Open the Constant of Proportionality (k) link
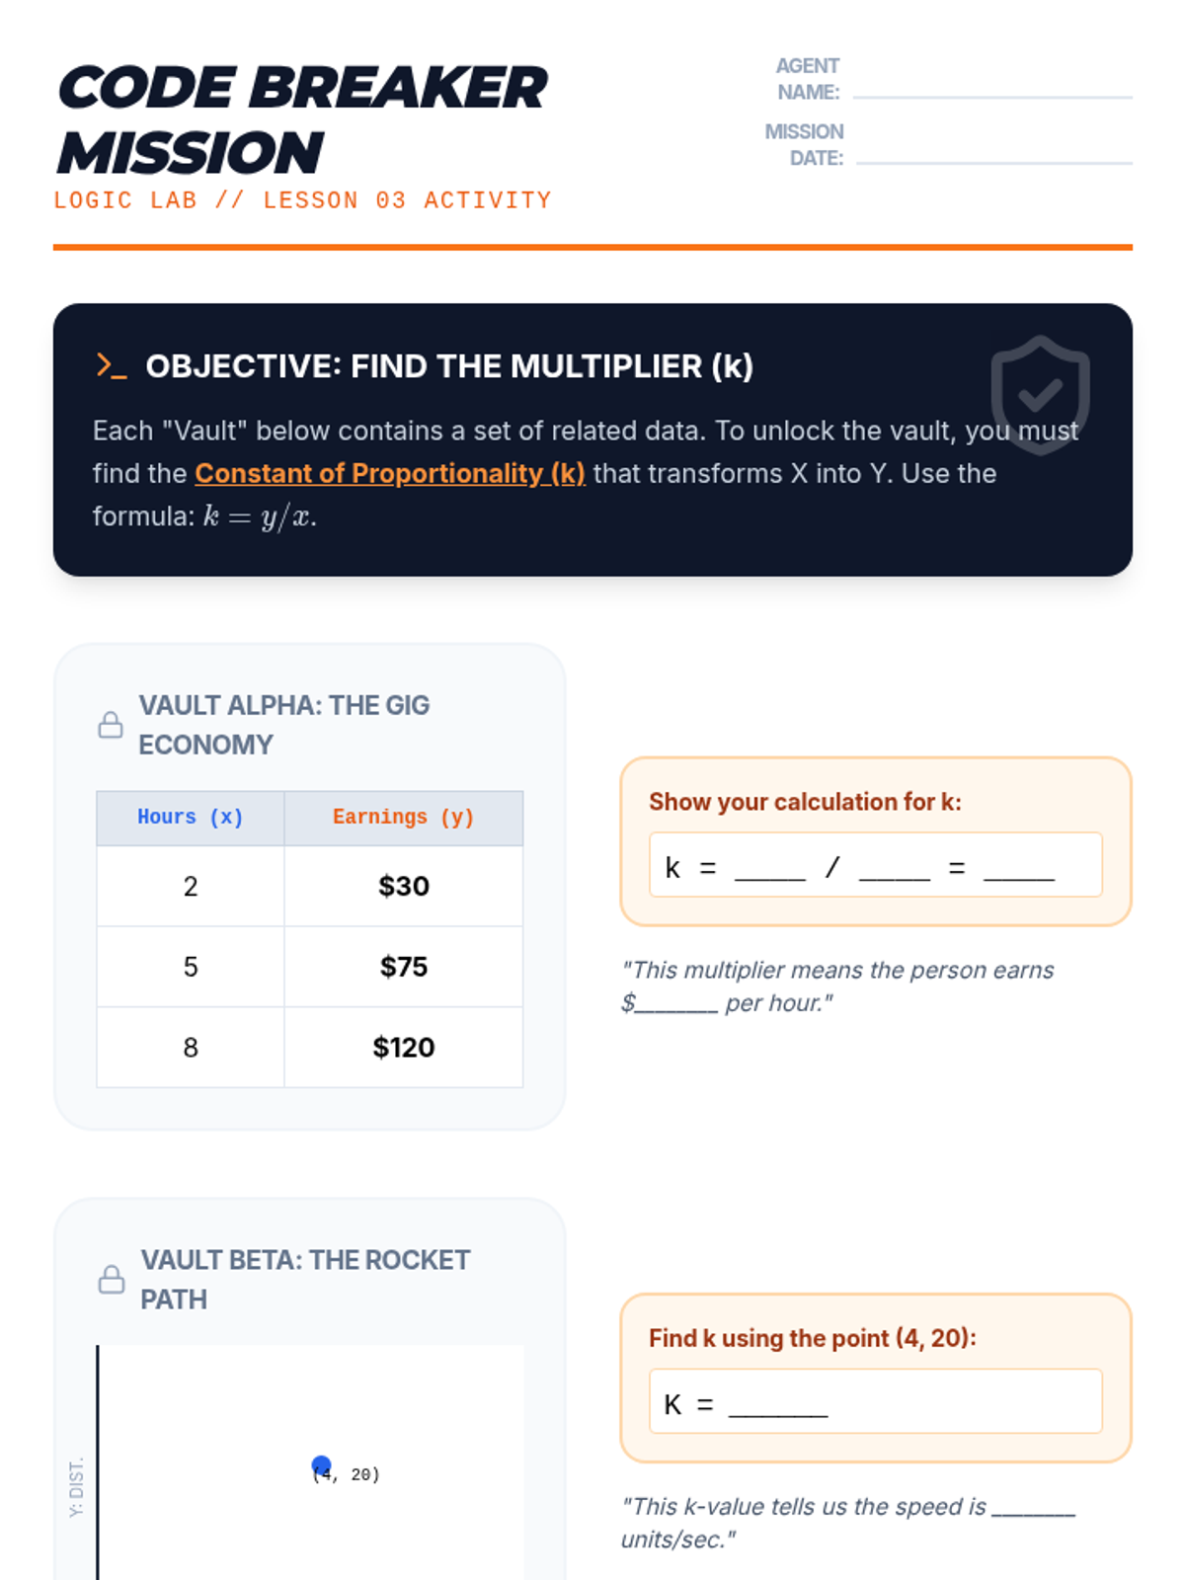The width and height of the screenshot is (1185, 1580). pos(389,473)
